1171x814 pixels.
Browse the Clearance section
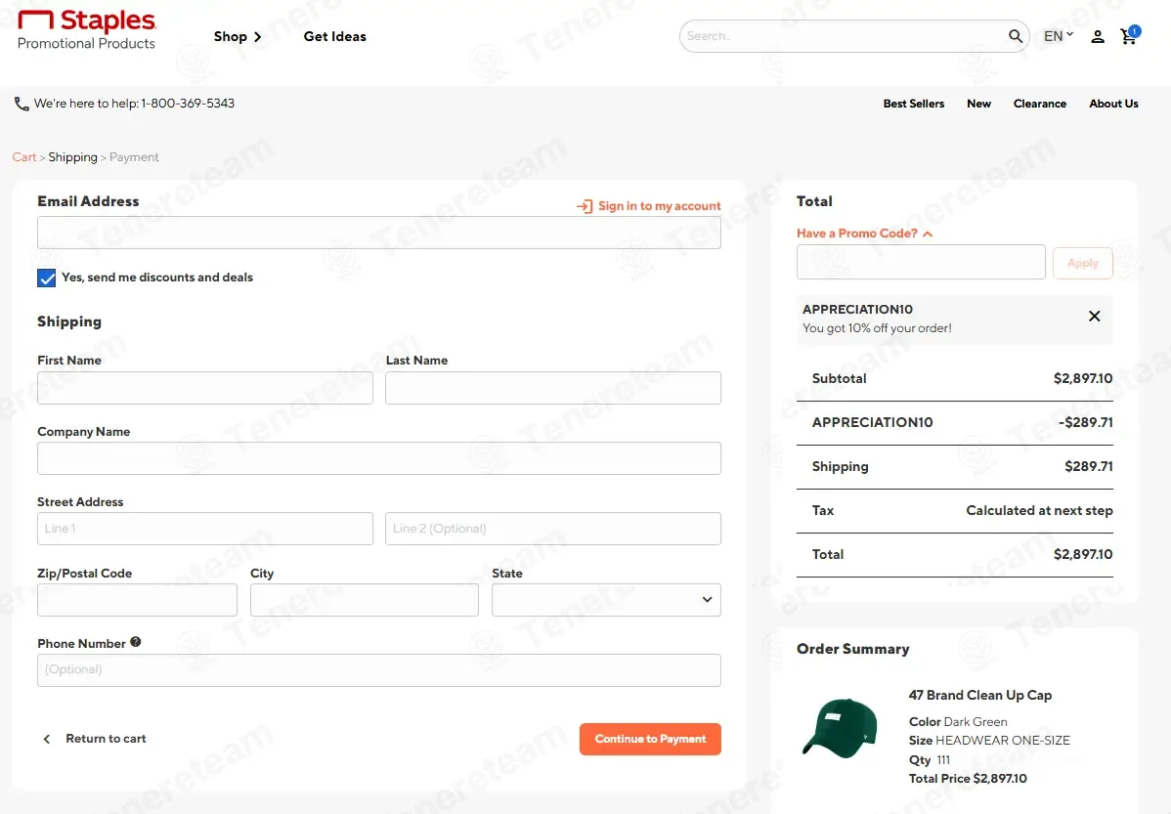pyautogui.click(x=1040, y=104)
